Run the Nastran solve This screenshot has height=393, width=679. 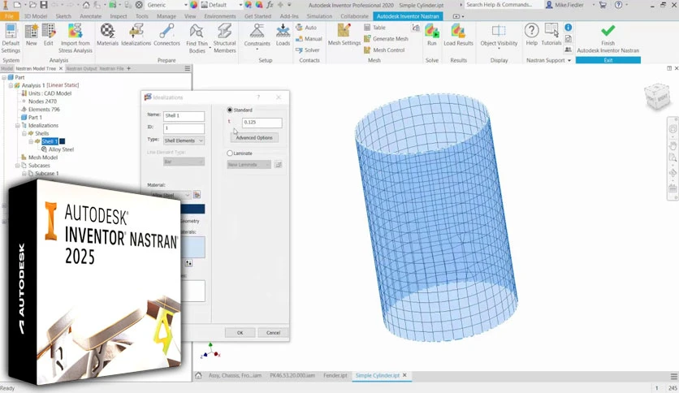coord(432,35)
